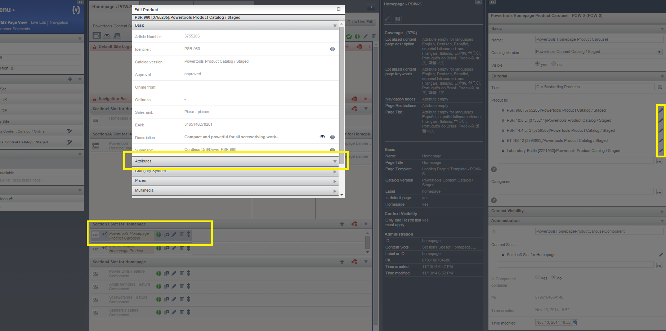Click the editorial Title input field
The image size is (666, 331).
pyautogui.click(x=595, y=87)
